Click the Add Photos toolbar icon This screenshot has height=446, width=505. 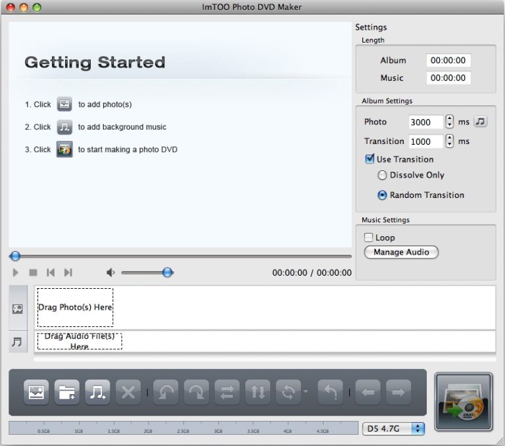(36, 393)
